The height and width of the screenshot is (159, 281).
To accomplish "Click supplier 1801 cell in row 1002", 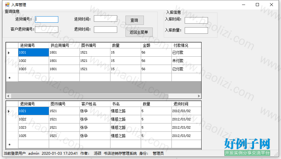I will pyautogui.click(x=64, y=61).
